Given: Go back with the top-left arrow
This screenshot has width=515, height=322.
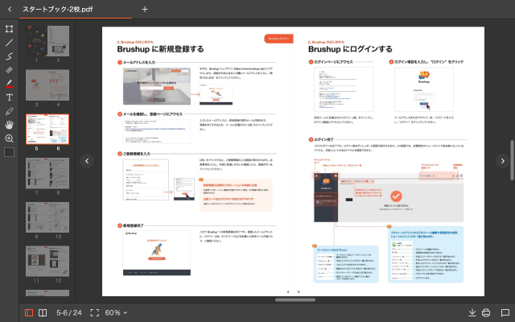Looking at the screenshot, I should (x=10, y=9).
